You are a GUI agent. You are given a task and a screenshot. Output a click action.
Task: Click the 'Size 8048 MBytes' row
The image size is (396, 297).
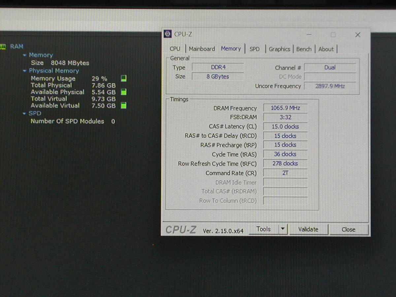coord(60,63)
